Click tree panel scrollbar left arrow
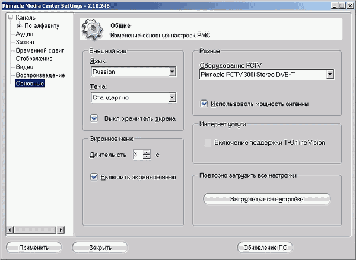356x260 pixels. (x=9, y=230)
